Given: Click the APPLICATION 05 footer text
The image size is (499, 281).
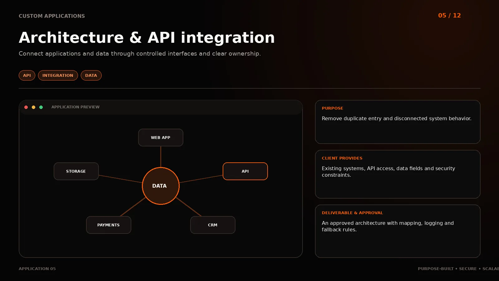Looking at the screenshot, I should tap(37, 269).
